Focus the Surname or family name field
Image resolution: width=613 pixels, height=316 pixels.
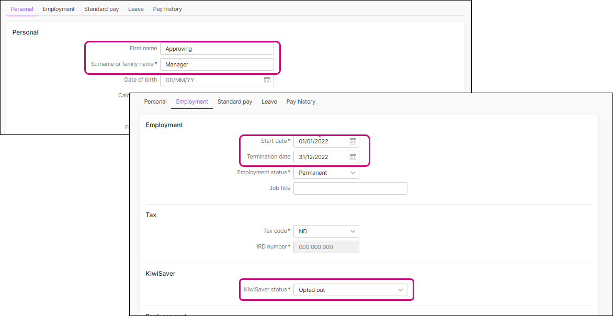[x=217, y=64]
